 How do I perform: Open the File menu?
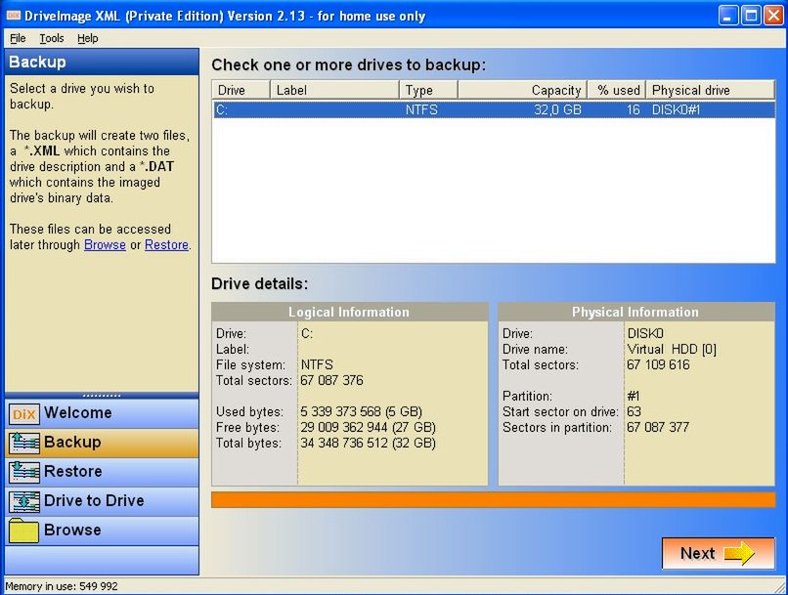[x=18, y=38]
